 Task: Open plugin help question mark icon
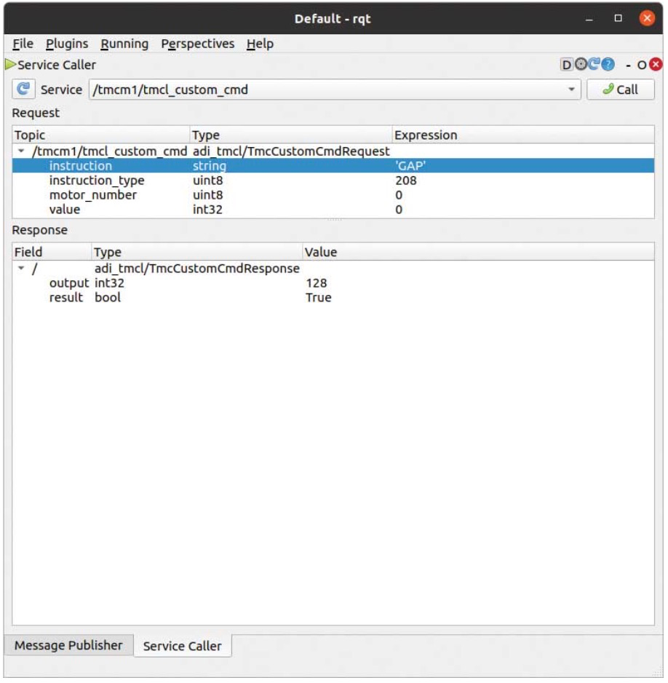click(608, 66)
